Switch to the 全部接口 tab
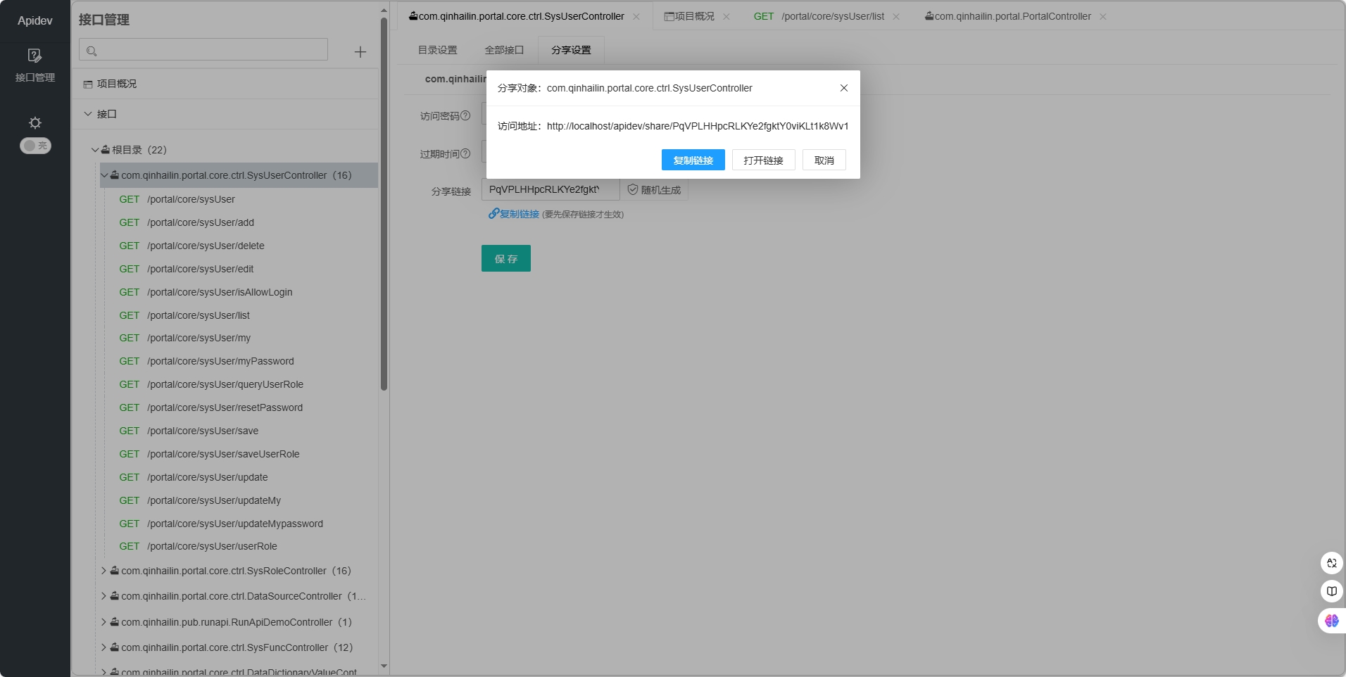The height and width of the screenshot is (677, 1346). point(504,50)
